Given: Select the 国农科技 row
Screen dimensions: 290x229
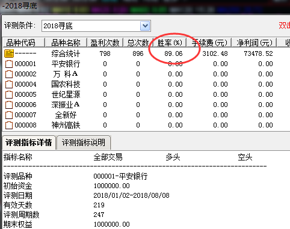Looking at the screenshot, I should (x=66, y=84).
